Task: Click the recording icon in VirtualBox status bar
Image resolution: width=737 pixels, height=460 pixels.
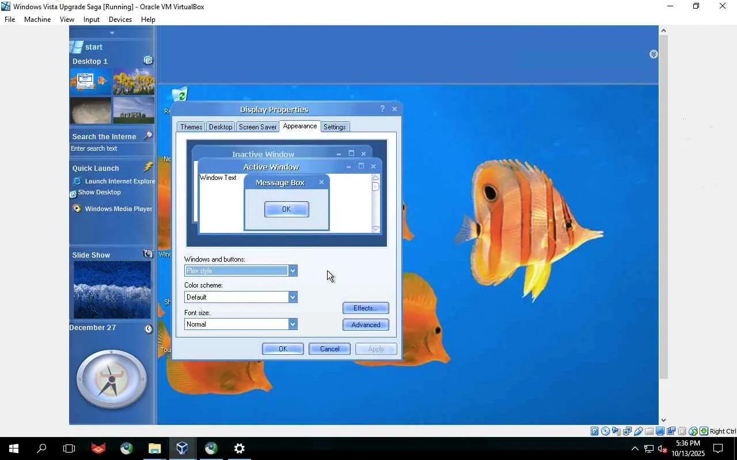Action: point(671,431)
